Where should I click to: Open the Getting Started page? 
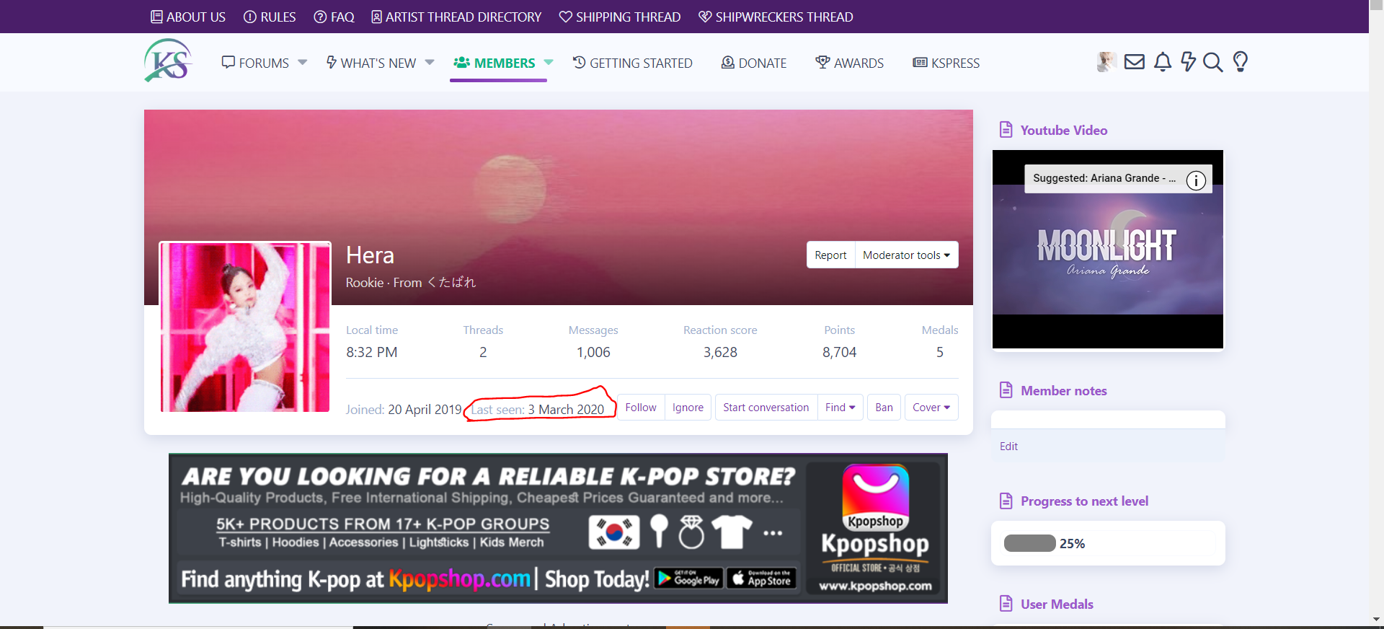[x=632, y=63]
